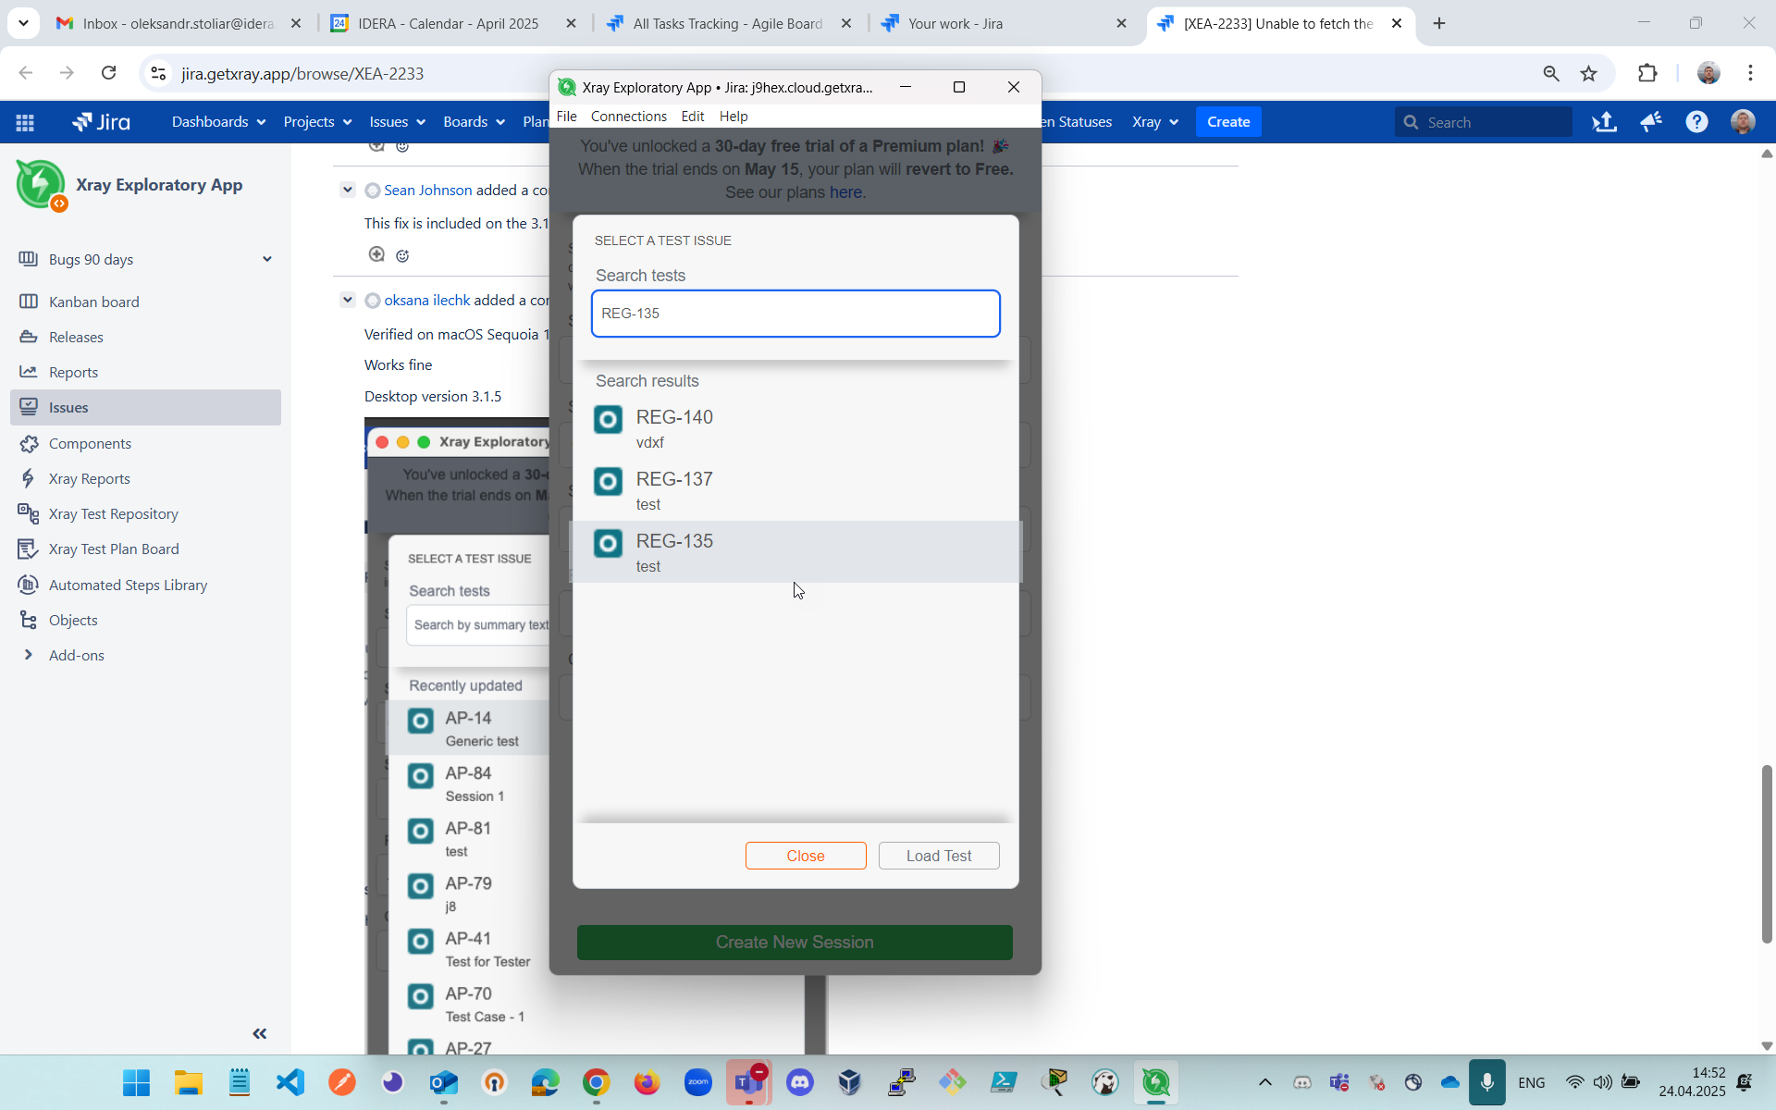
Task: Open Xray Exploratory App taskbar icon
Action: pos(1156,1082)
